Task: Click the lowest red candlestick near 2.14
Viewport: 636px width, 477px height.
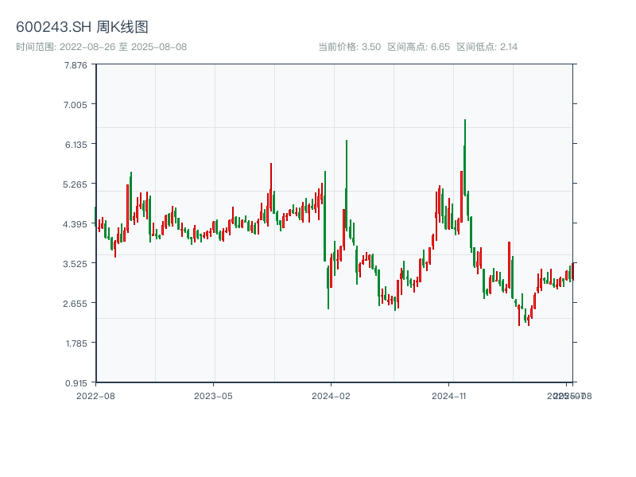Action: 529,320
